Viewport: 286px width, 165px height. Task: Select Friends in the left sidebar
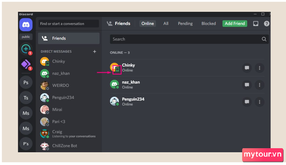tap(69, 38)
